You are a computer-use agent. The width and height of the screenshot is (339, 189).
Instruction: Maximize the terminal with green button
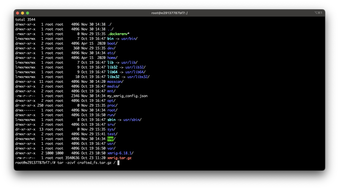click(28, 13)
